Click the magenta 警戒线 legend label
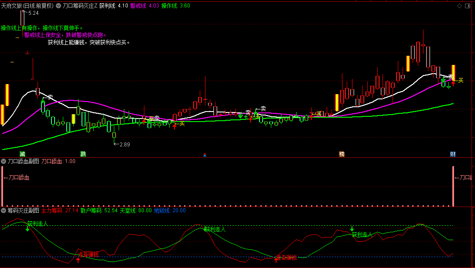Image resolution: width=475 pixels, height=268 pixels. coord(144,6)
